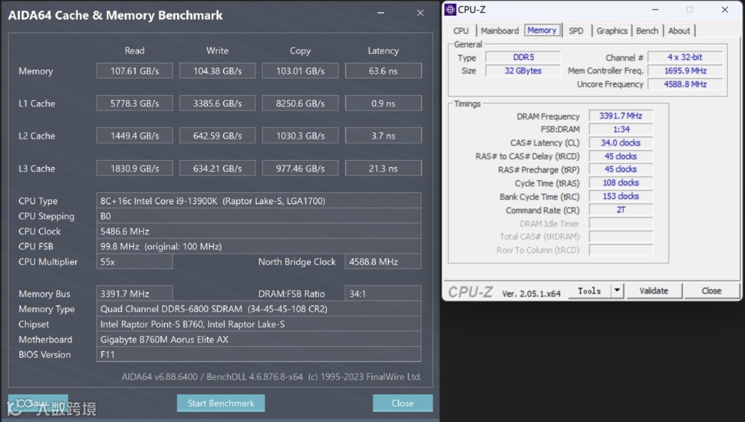The height and width of the screenshot is (422, 745).
Task: Open the SPD tab in CPU-Z
Action: pos(576,31)
